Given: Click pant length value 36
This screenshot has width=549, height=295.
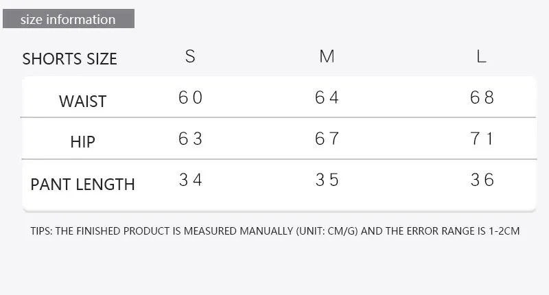Looking at the screenshot, I should pos(482,180).
